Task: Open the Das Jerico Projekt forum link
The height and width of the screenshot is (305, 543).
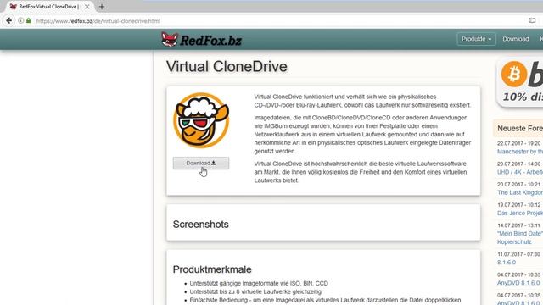Action: [x=520, y=213]
